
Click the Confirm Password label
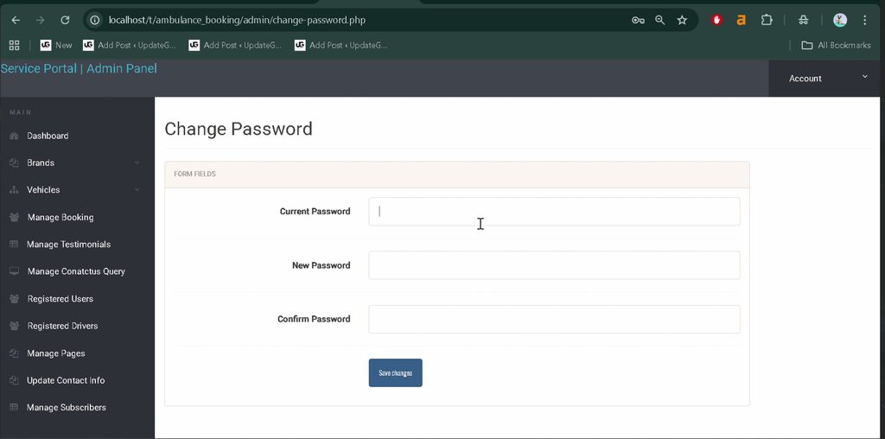(314, 320)
